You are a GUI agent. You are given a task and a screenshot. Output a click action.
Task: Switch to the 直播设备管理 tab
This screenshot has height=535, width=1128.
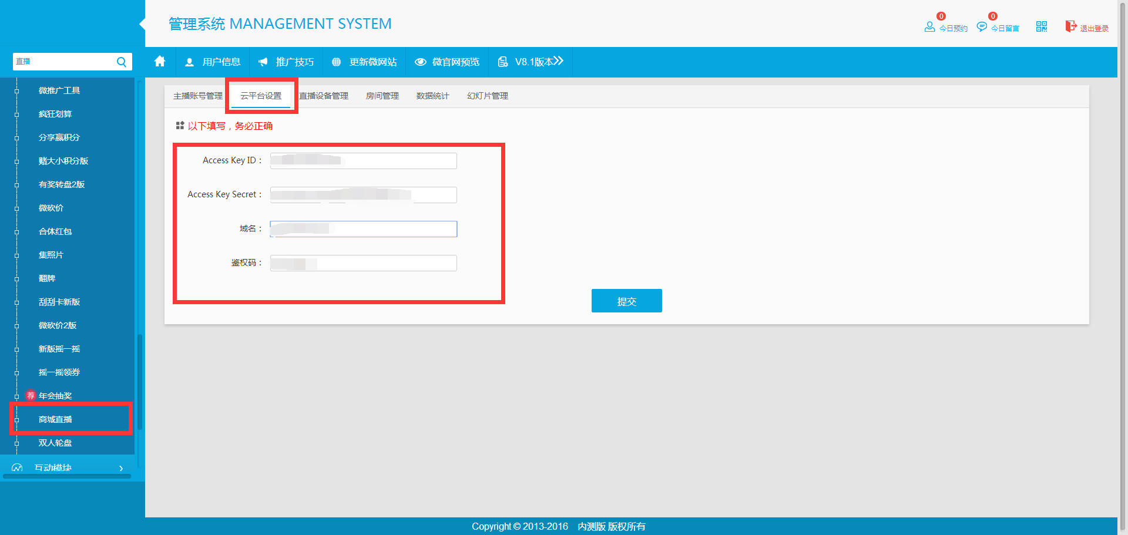coord(324,96)
